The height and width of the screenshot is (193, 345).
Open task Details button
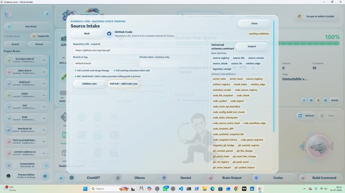click(335, 100)
